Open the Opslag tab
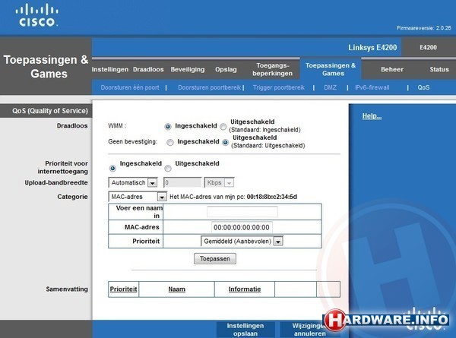 click(x=226, y=69)
